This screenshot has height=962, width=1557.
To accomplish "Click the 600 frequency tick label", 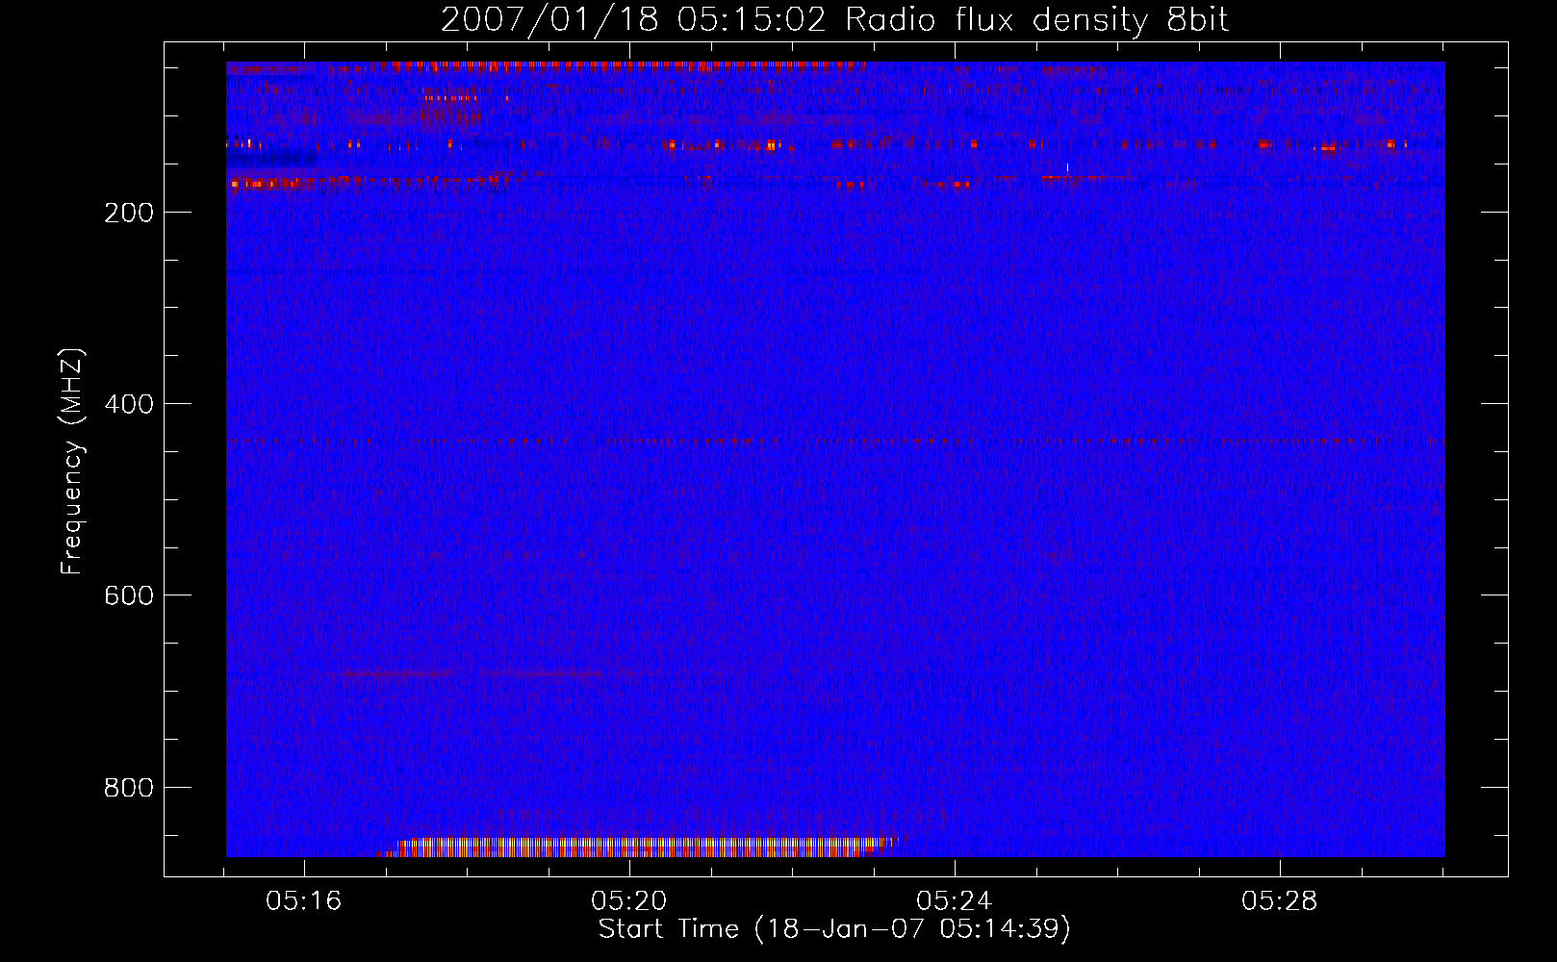I will (x=129, y=595).
